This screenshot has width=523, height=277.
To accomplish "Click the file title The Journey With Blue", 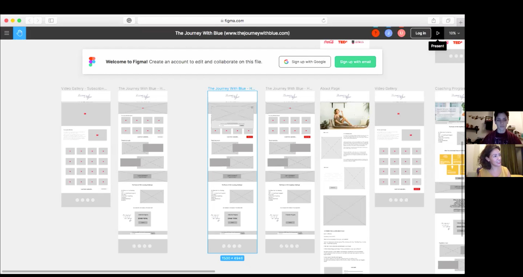I will pos(232,33).
